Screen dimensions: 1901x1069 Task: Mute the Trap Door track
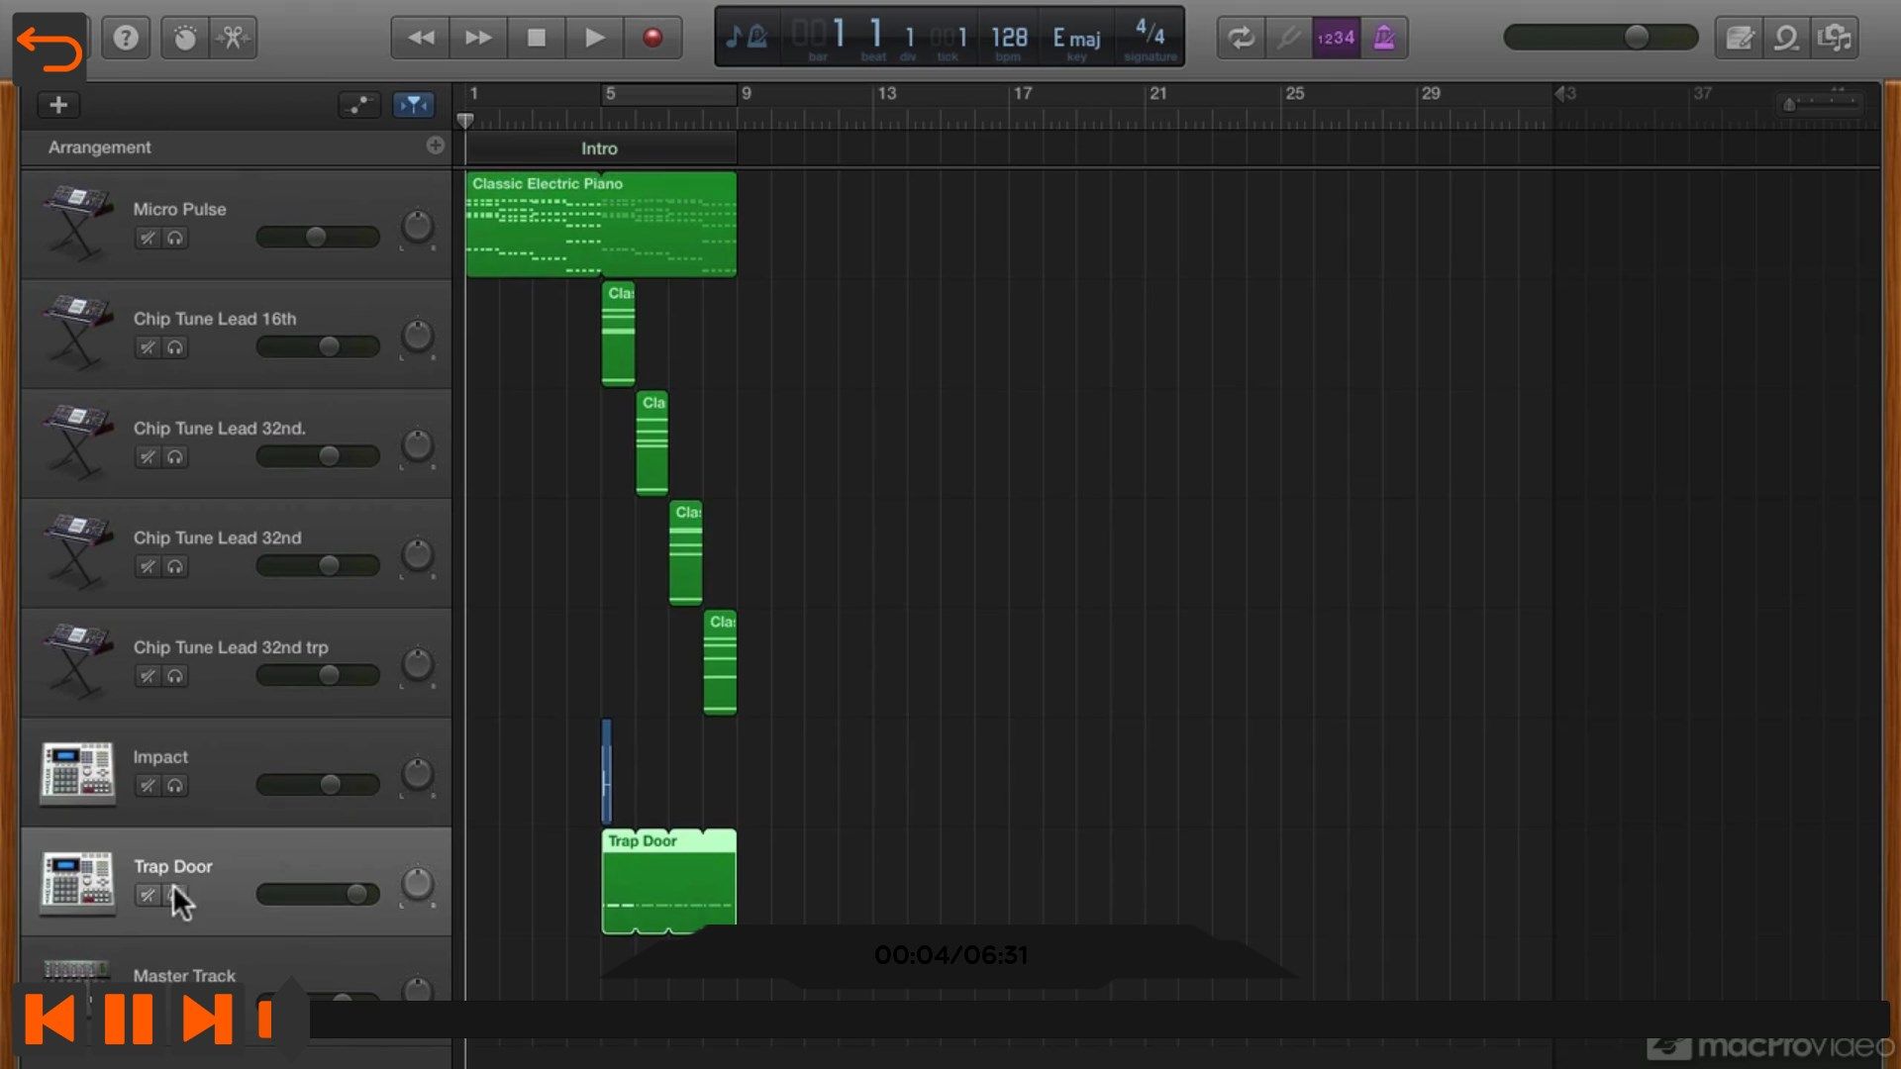coord(148,896)
